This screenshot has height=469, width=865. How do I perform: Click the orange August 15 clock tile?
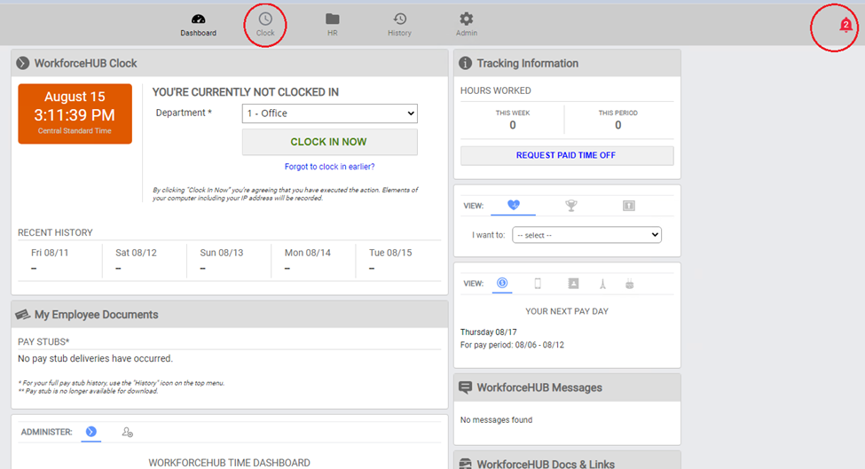click(75, 114)
